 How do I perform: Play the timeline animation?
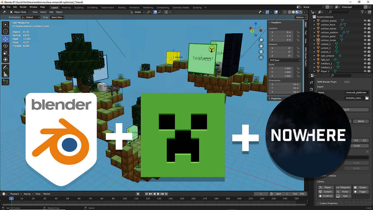click(158, 194)
